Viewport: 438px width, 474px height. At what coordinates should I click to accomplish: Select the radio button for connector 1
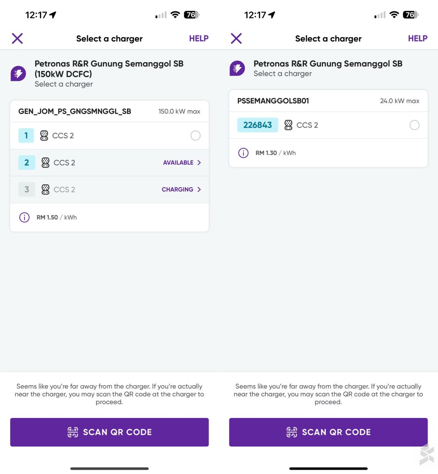point(195,136)
